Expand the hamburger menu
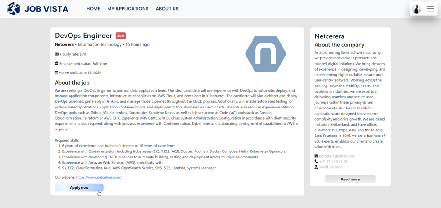The image size is (441, 208). click(x=430, y=9)
